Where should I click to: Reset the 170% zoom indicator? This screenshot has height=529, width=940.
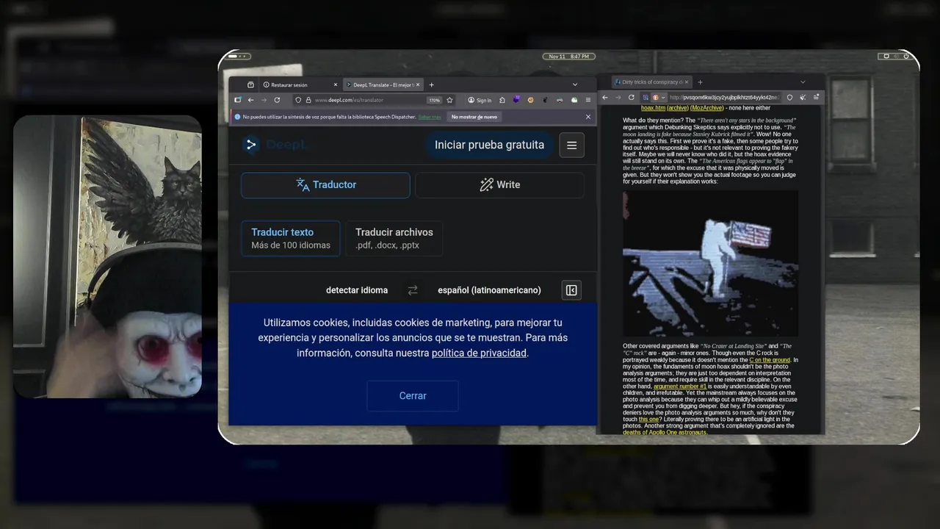[x=435, y=100]
